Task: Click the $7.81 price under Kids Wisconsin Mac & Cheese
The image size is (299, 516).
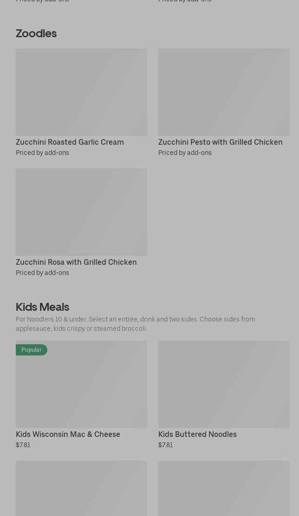Action: pyautogui.click(x=23, y=445)
